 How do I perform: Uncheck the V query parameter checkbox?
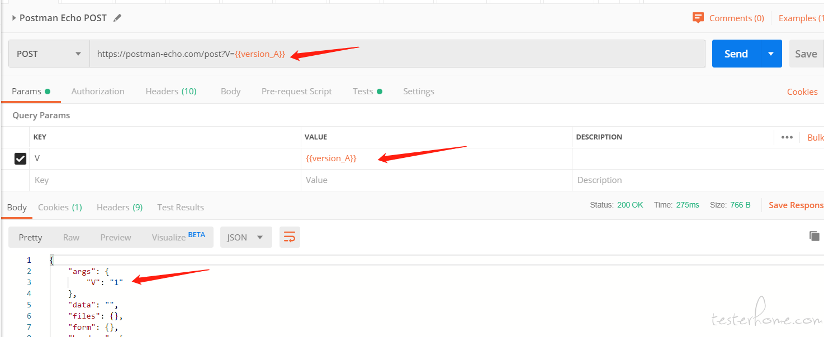pos(20,159)
